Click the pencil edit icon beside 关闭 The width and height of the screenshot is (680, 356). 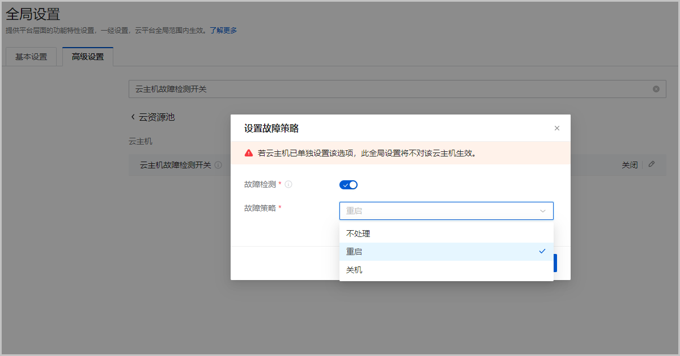click(652, 164)
